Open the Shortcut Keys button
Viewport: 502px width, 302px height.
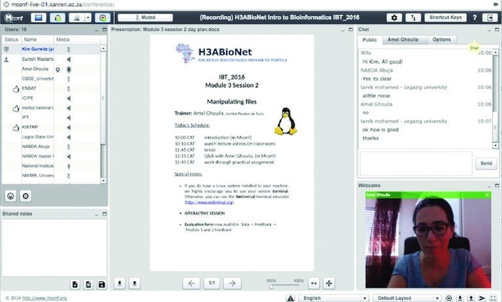tap(445, 18)
